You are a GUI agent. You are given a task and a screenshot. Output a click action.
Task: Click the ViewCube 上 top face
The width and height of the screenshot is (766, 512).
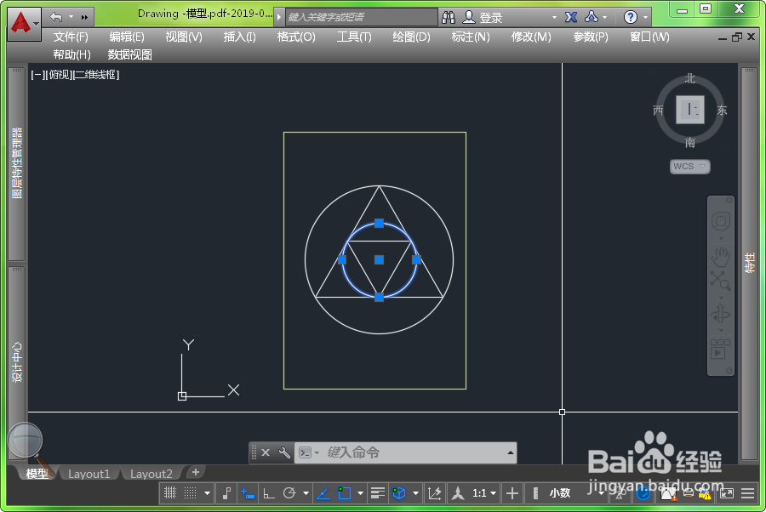(x=689, y=110)
